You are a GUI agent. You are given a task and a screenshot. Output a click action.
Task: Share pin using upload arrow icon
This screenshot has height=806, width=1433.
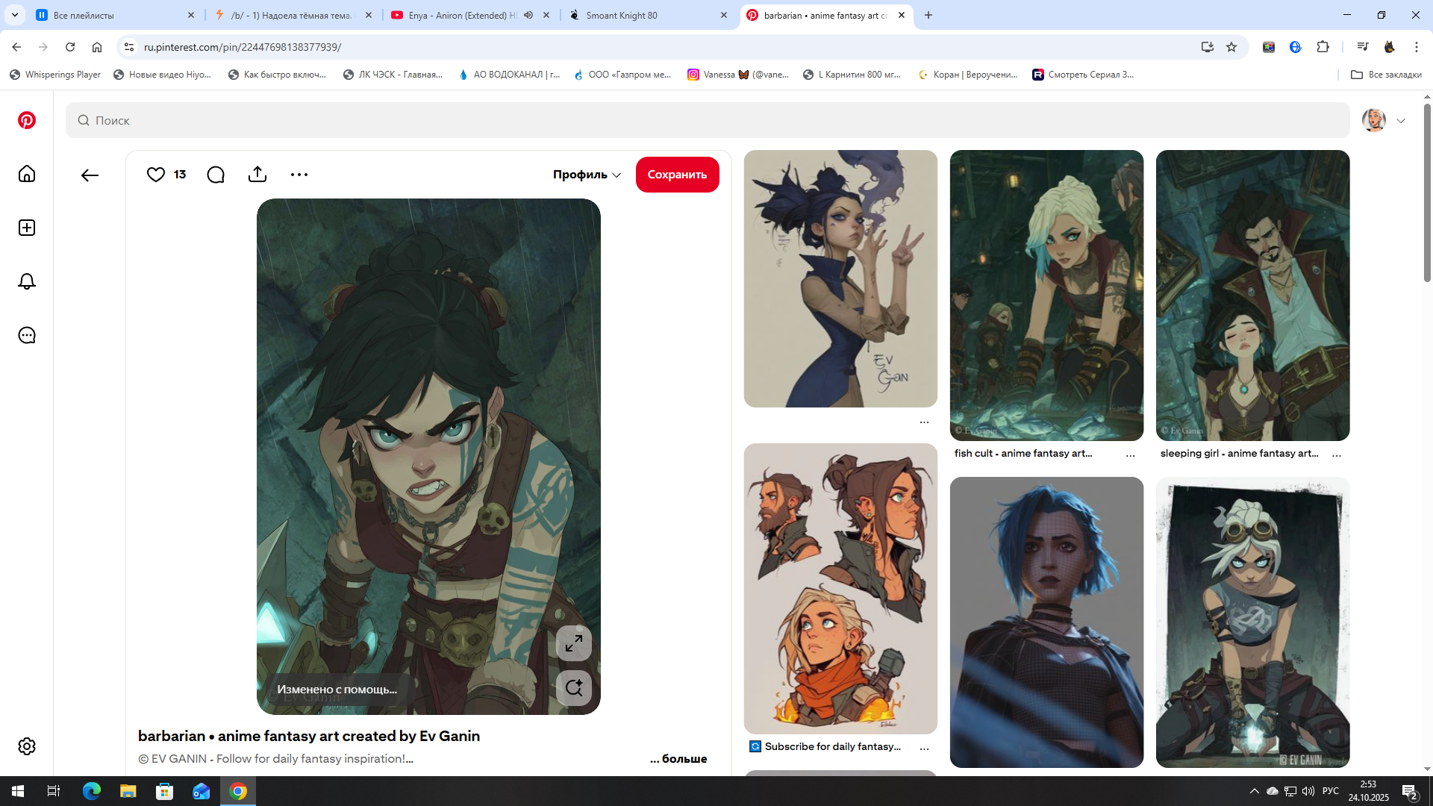click(x=257, y=175)
